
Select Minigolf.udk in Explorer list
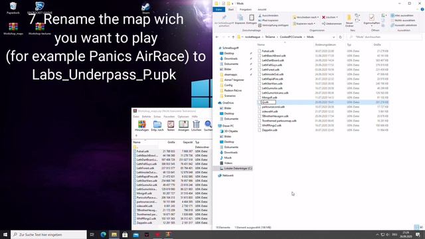coord(270,98)
